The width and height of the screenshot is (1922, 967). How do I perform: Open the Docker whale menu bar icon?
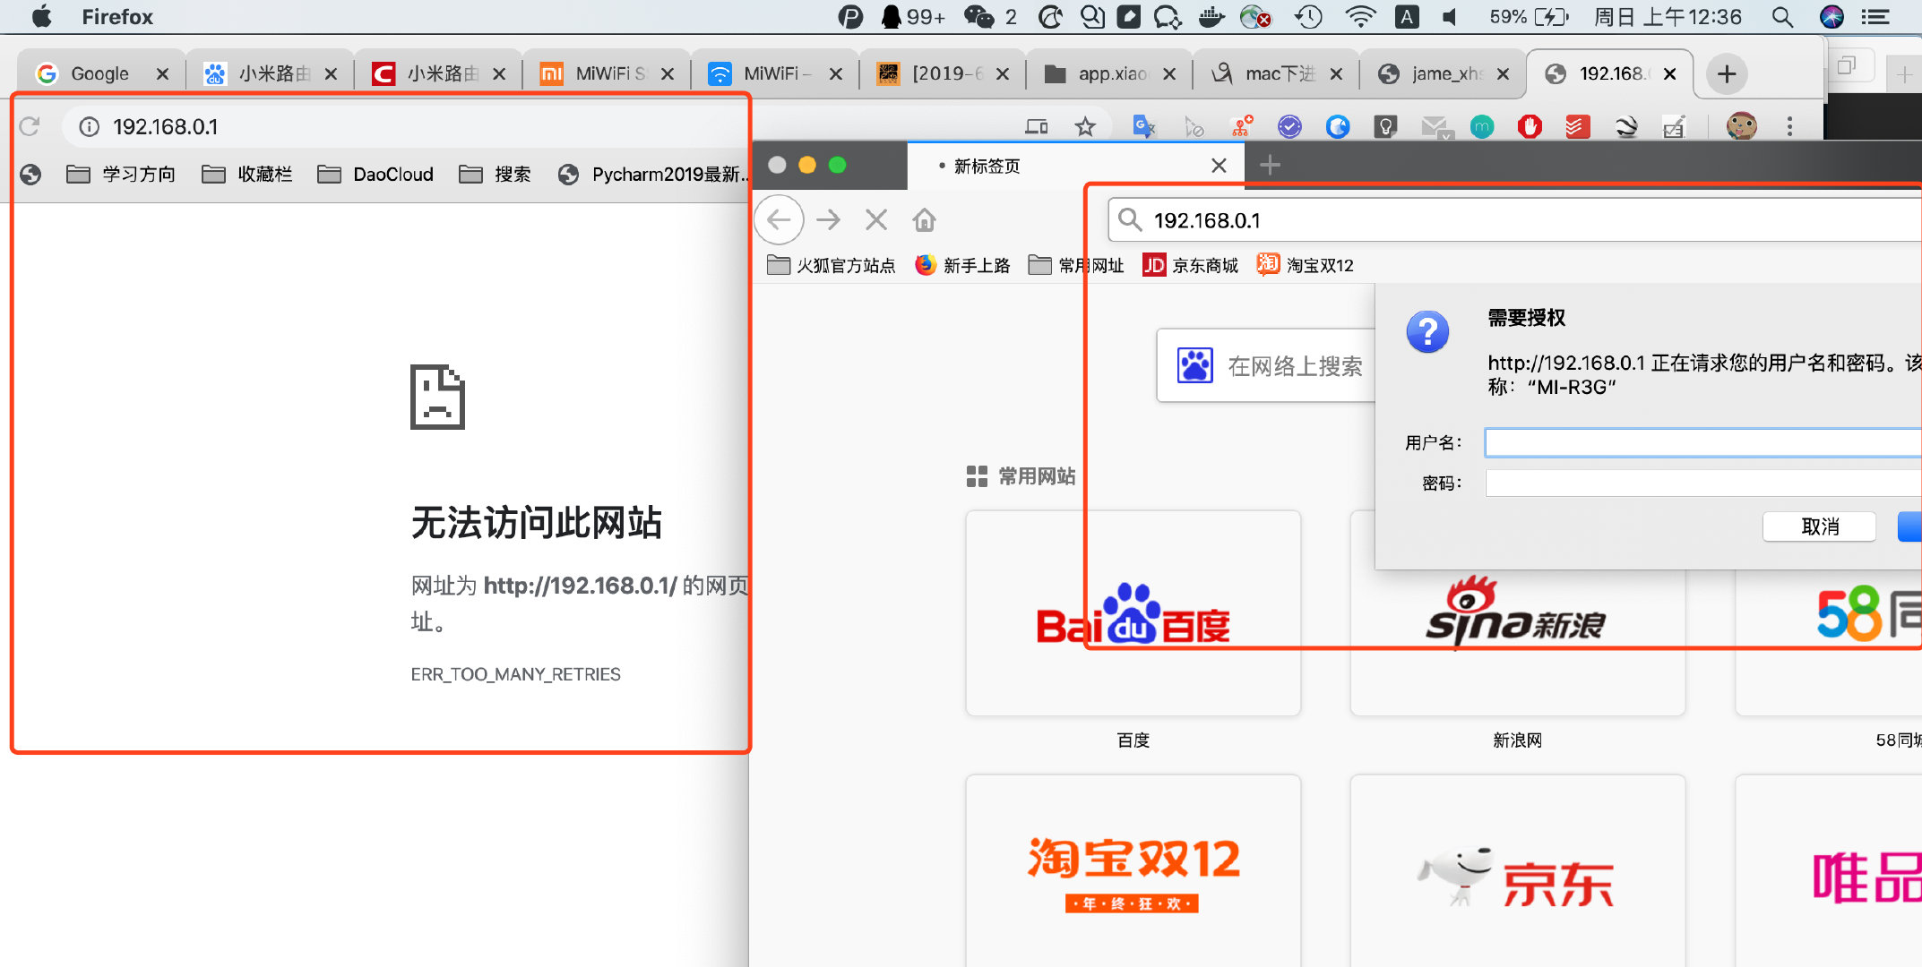pos(1211,16)
